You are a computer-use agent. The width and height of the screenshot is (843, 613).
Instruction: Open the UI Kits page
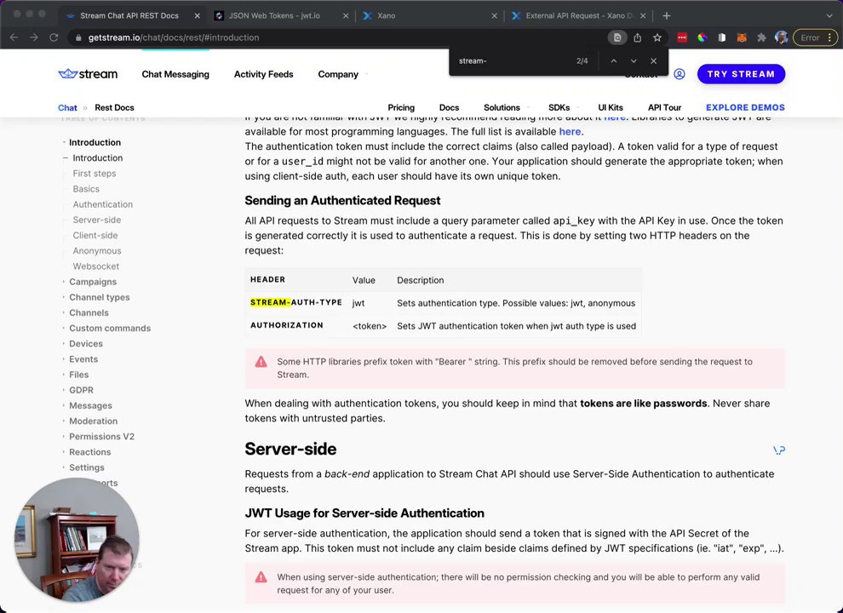tap(611, 107)
